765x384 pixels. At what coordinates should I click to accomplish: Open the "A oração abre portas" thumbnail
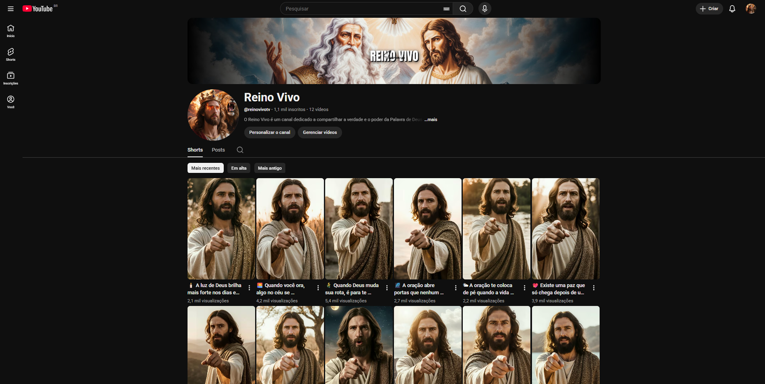[428, 229]
